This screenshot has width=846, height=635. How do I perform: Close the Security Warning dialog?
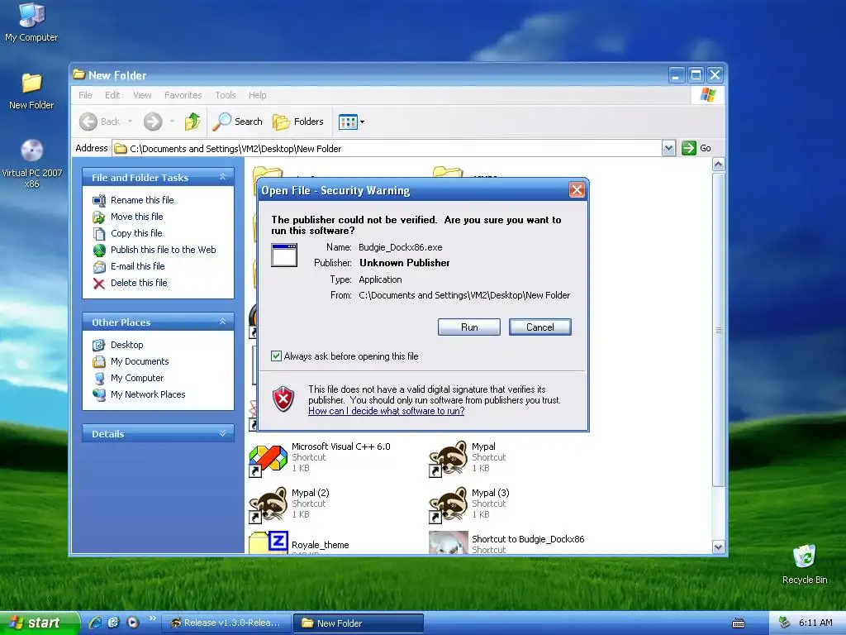pos(577,190)
